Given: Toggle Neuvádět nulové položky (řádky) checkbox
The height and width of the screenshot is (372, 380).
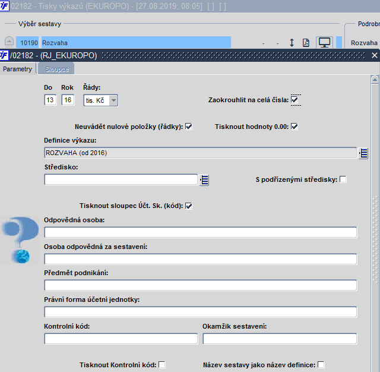Looking at the screenshot, I should 189,127.
